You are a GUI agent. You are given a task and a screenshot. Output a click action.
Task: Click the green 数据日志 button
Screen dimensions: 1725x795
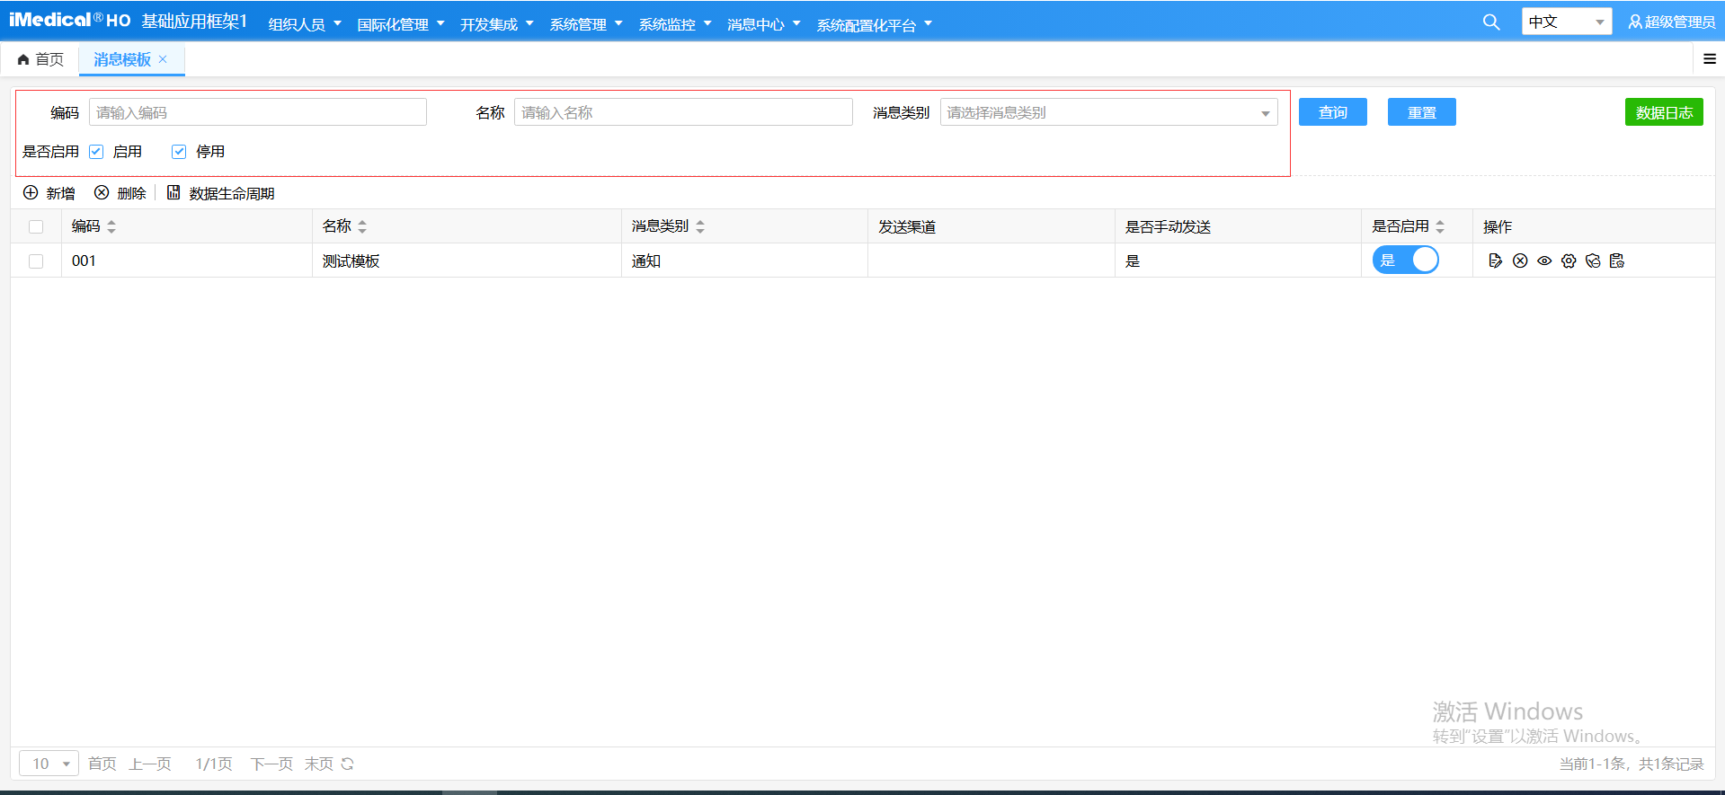click(1663, 112)
